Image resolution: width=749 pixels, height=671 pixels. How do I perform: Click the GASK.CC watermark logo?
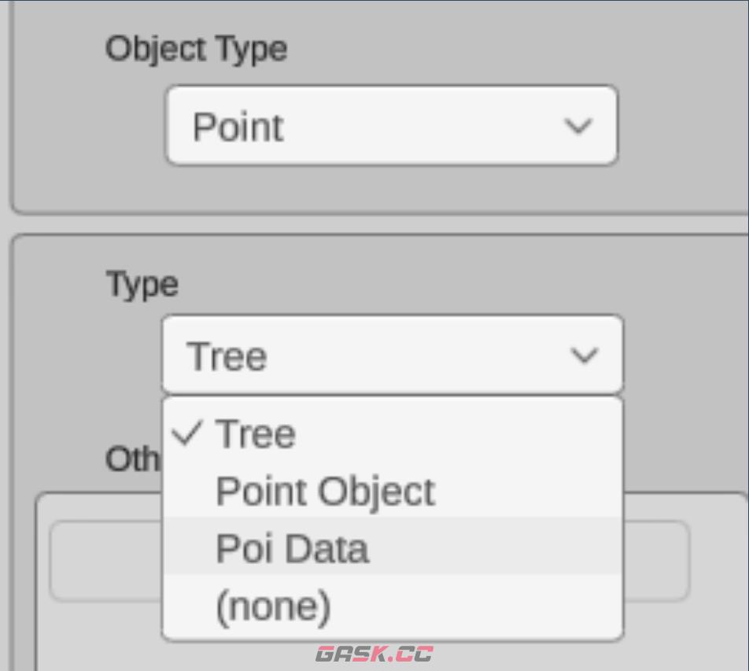coord(374,654)
